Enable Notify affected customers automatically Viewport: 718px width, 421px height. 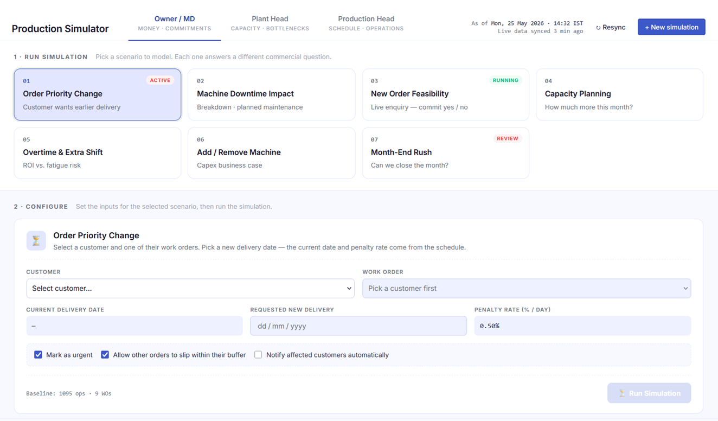coord(258,355)
